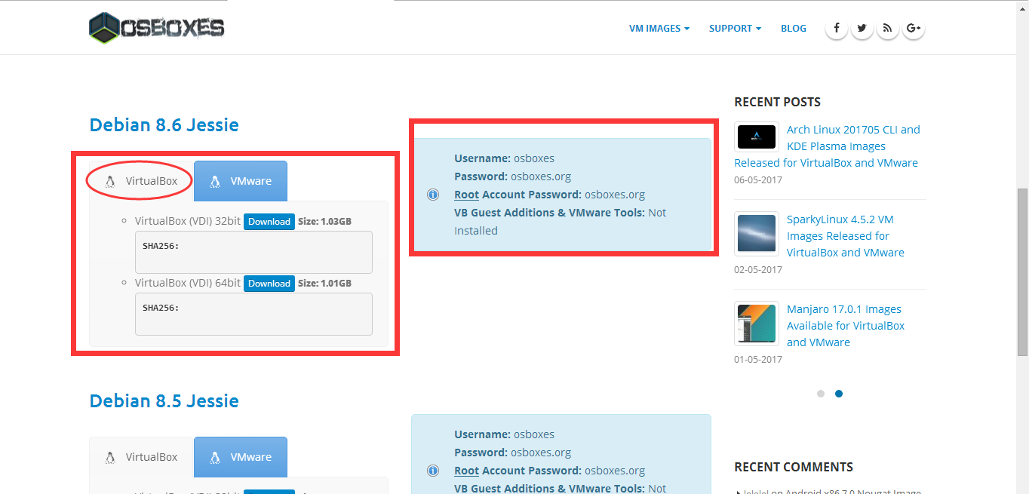
Task: Click the page vertical scrollbar thumb
Action: tap(1022, 272)
